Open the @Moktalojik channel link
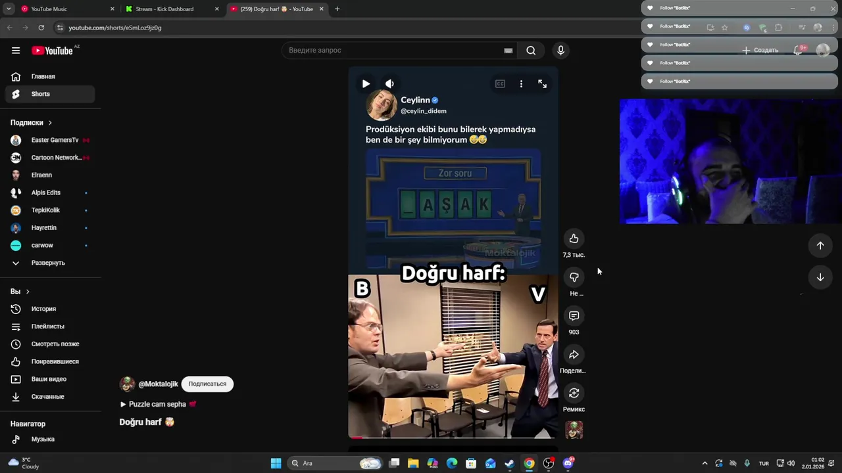This screenshot has height=473, width=842. pyautogui.click(x=158, y=384)
